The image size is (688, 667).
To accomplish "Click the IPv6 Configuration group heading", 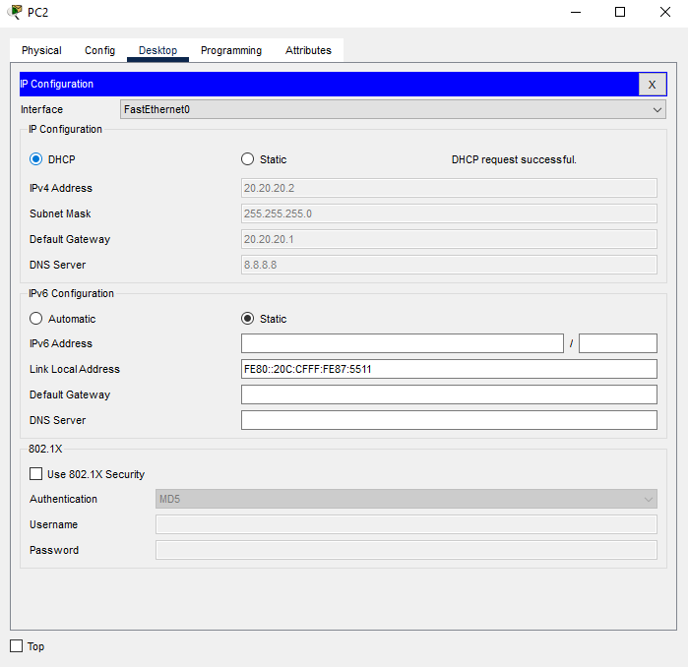I will click(71, 293).
